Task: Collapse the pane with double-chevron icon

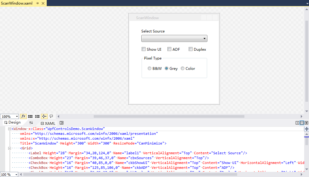Action: [x=306, y=123]
